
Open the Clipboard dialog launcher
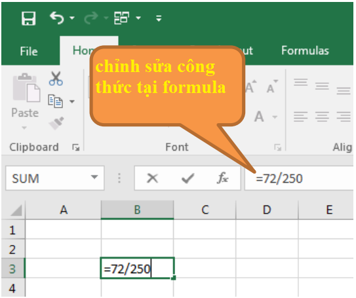pos(76,147)
